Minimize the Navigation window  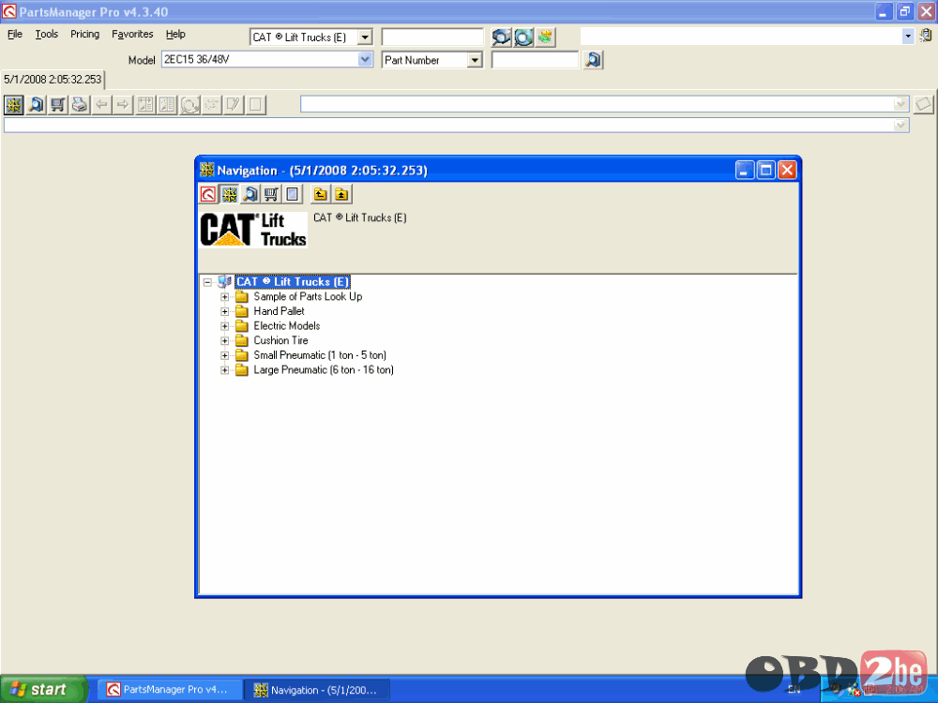[744, 171]
